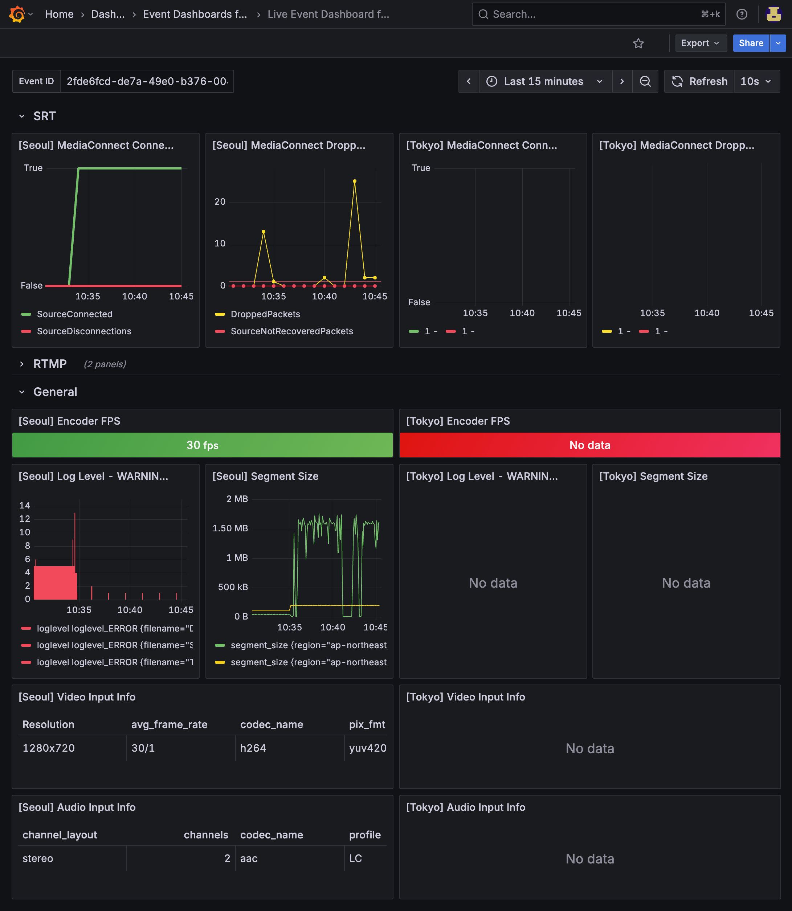
Task: Shift time range forward arrow
Action: click(622, 81)
